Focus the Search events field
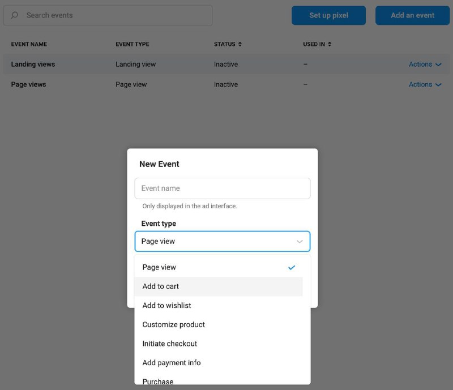The width and height of the screenshot is (453, 390). pos(108,15)
